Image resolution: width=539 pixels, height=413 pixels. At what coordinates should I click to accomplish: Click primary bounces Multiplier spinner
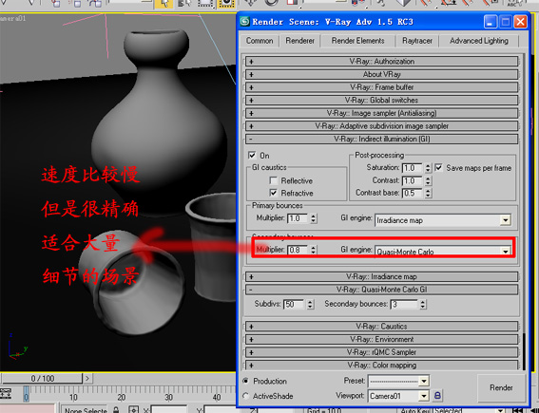(313, 218)
